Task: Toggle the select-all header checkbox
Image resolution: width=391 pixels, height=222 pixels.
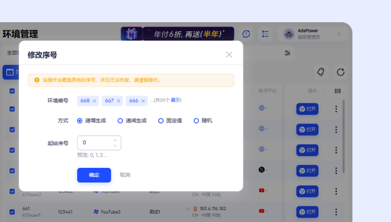Action: click(x=12, y=91)
